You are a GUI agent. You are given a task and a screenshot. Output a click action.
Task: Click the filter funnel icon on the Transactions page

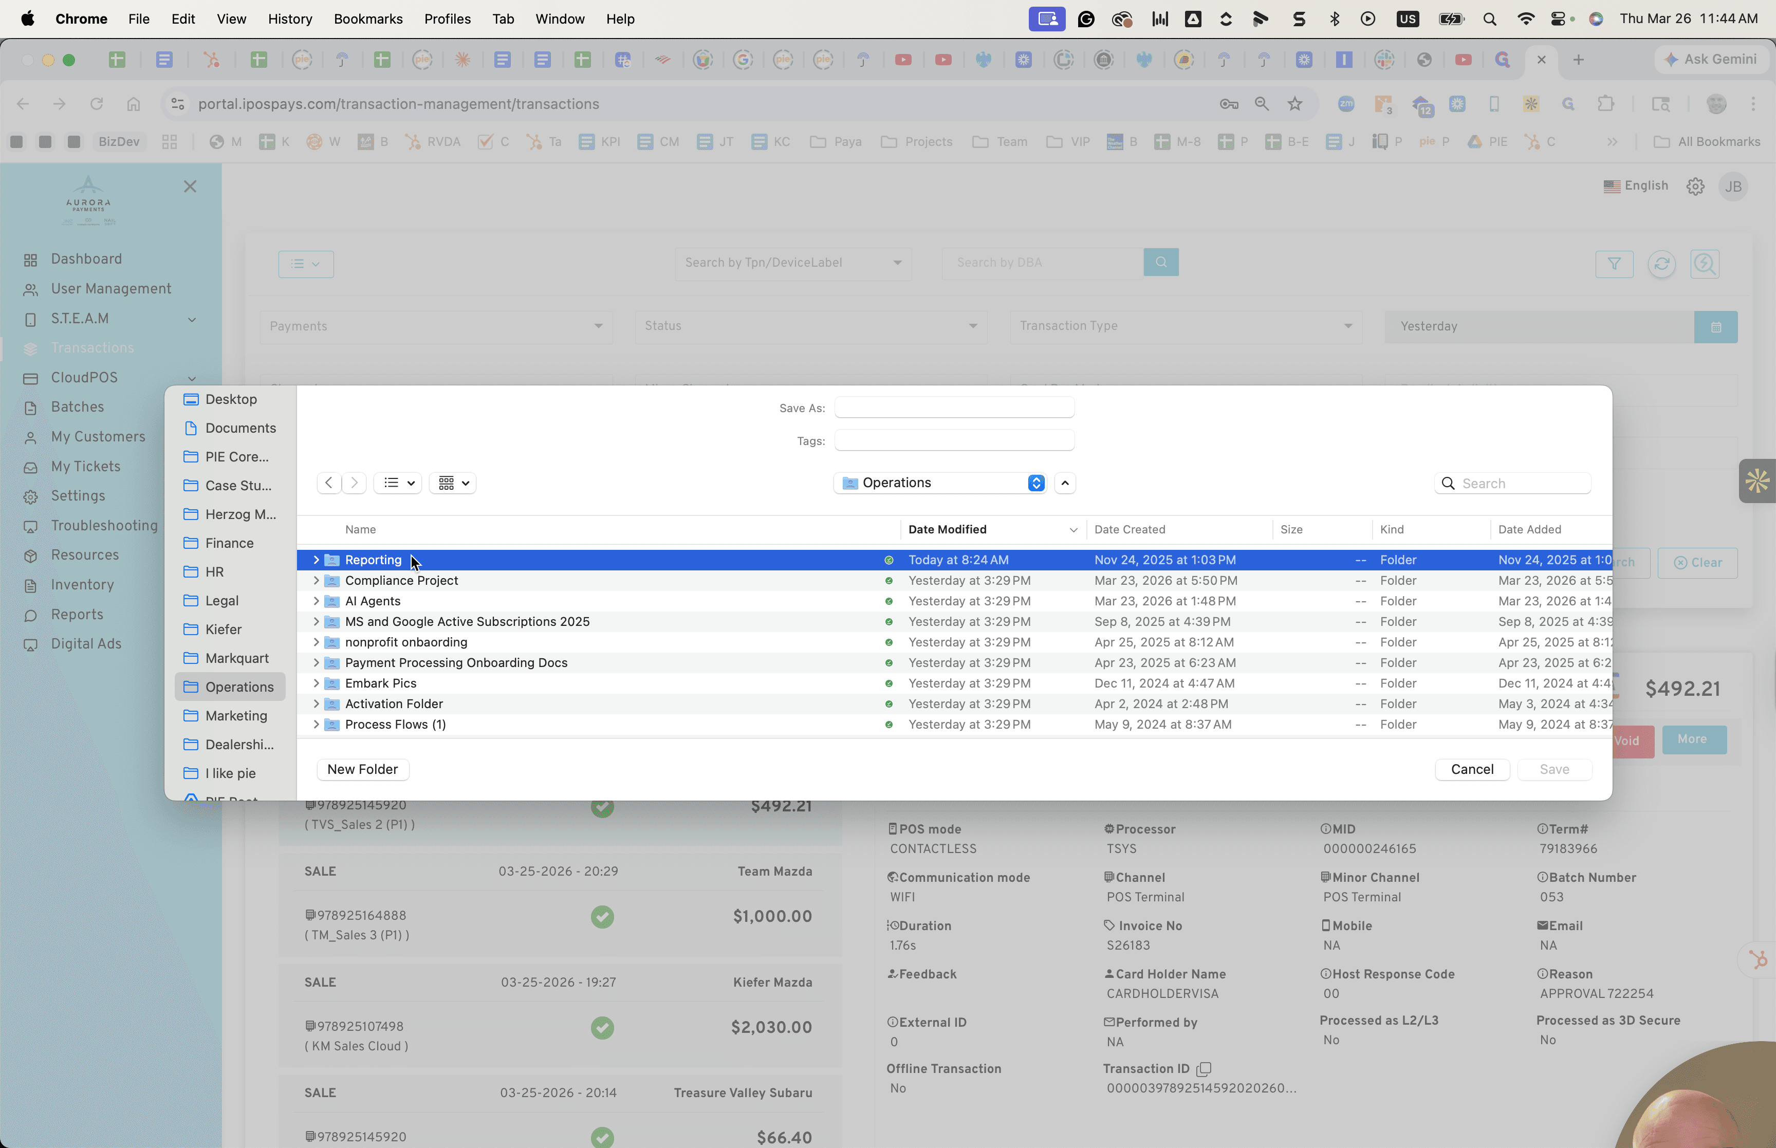click(x=1614, y=263)
